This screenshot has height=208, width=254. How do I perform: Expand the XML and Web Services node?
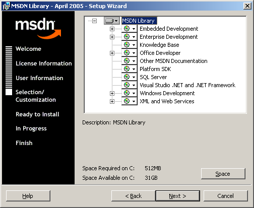[x=112, y=101]
